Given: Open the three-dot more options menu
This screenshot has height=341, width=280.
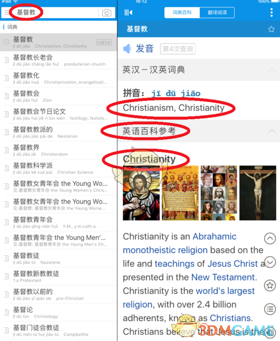Looking at the screenshot, I should [272, 12].
